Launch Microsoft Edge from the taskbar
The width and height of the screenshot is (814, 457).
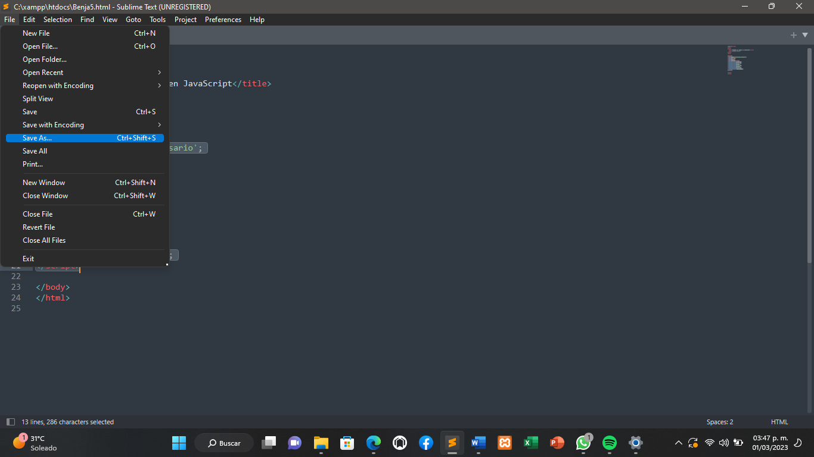pos(374,443)
